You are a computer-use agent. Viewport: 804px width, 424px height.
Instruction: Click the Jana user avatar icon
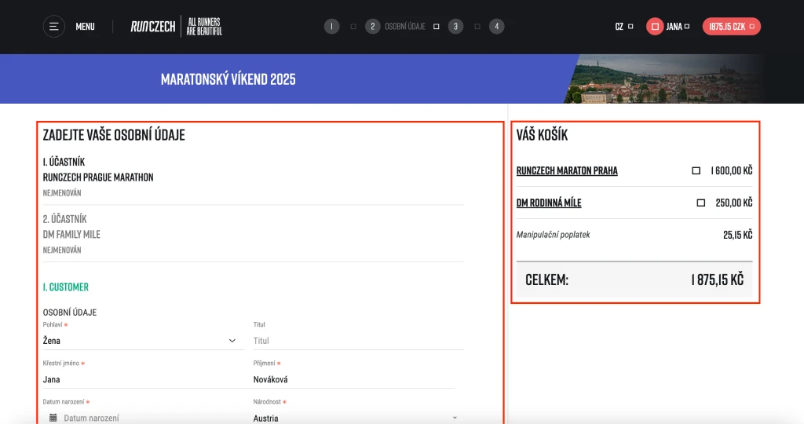click(655, 27)
